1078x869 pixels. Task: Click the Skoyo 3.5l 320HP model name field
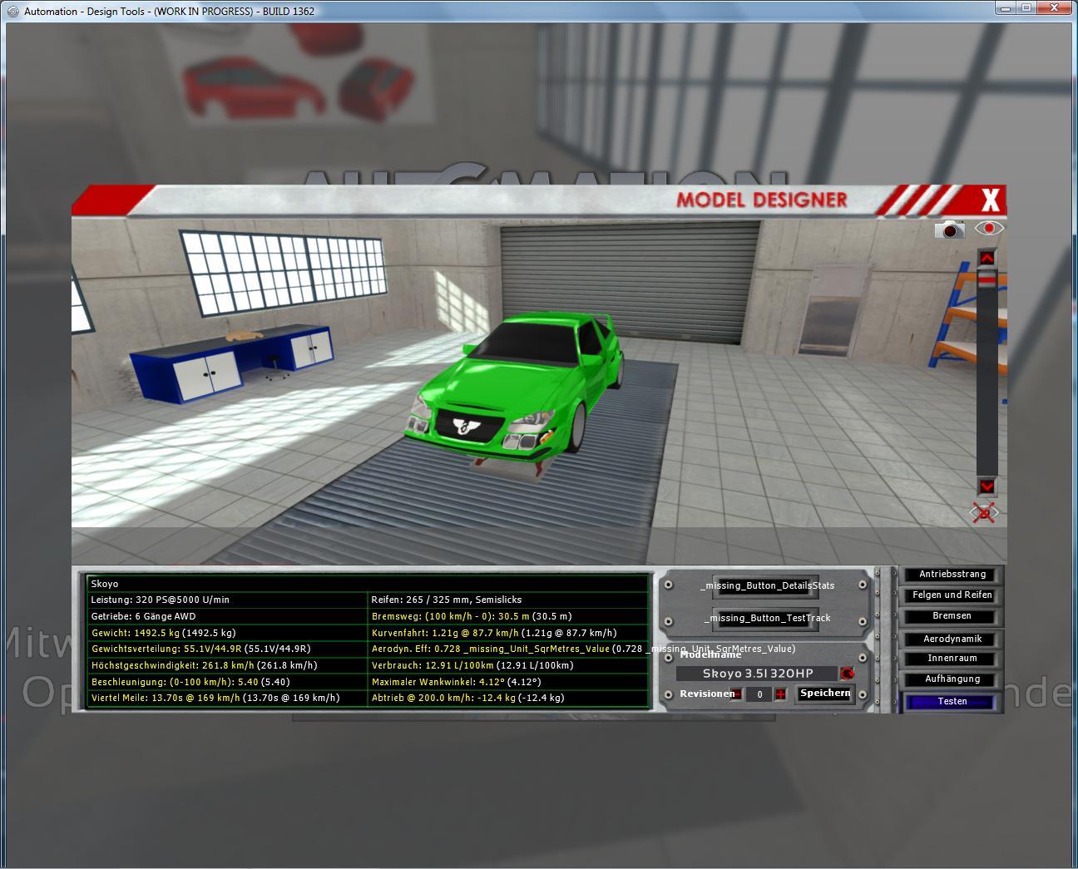pos(757,674)
